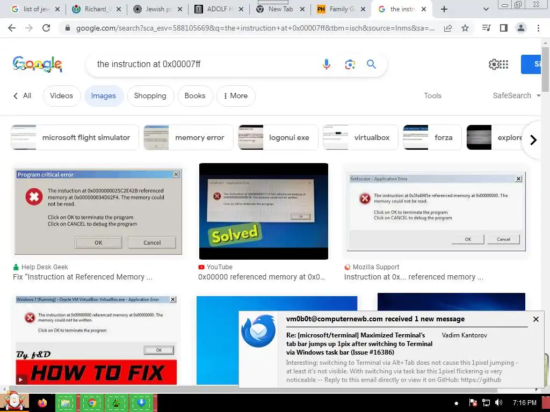
Task: Click the network tray icon
Action: [486, 402]
